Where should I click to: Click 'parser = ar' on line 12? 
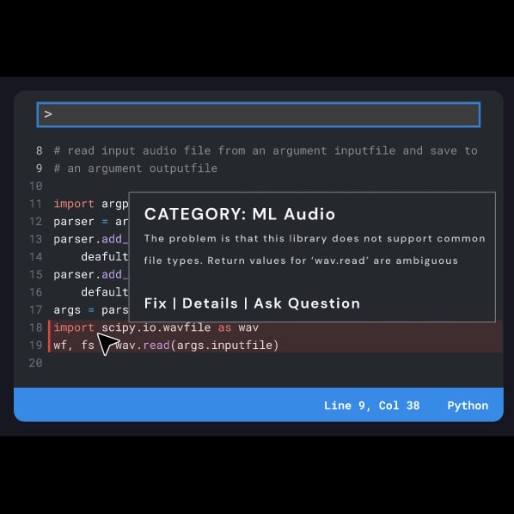pyautogui.click(x=91, y=222)
